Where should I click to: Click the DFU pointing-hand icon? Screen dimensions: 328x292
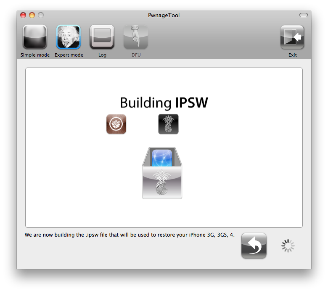click(135, 37)
